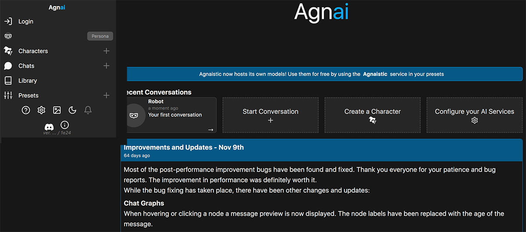This screenshot has height=232, width=526.
Task: Open the Discord link icon
Action: [x=49, y=127]
